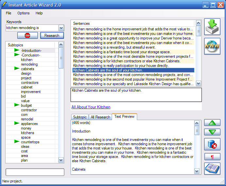The width and height of the screenshot is (226, 186).
Task: Click Text Preview scroll up arrow
Action: tap(197, 123)
